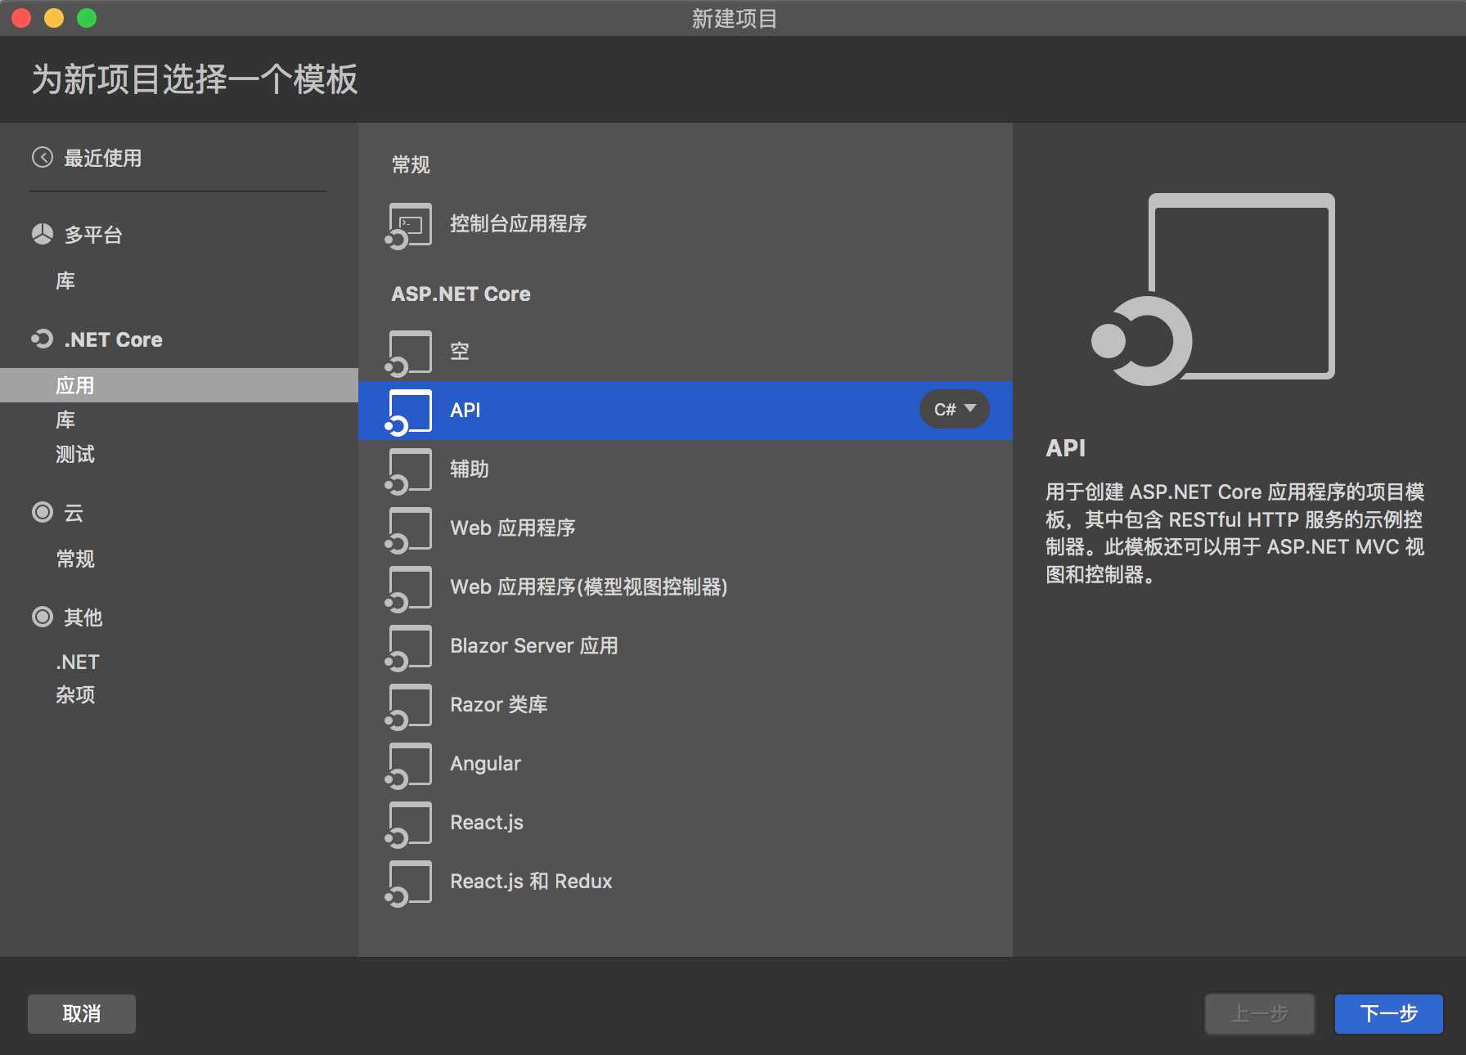Click the large API preview image
The height and width of the screenshot is (1055, 1466).
click(x=1213, y=290)
